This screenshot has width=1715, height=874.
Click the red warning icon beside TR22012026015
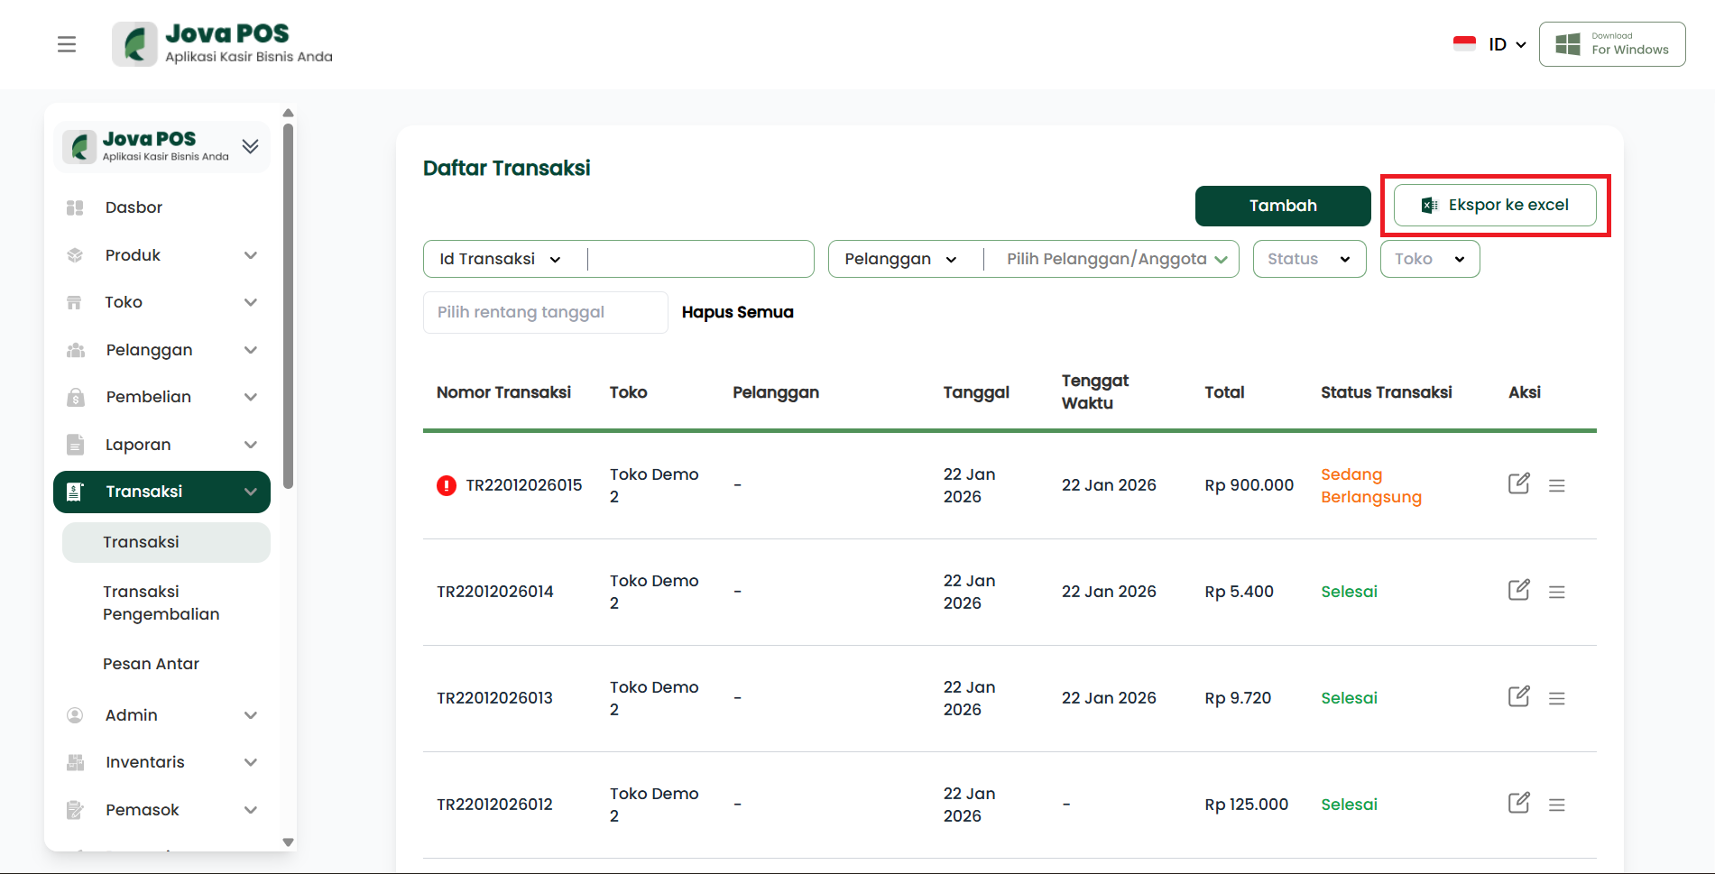(447, 486)
